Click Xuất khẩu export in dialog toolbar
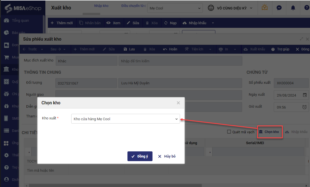Screen dimensions: 310x187 click(x=254, y=49)
